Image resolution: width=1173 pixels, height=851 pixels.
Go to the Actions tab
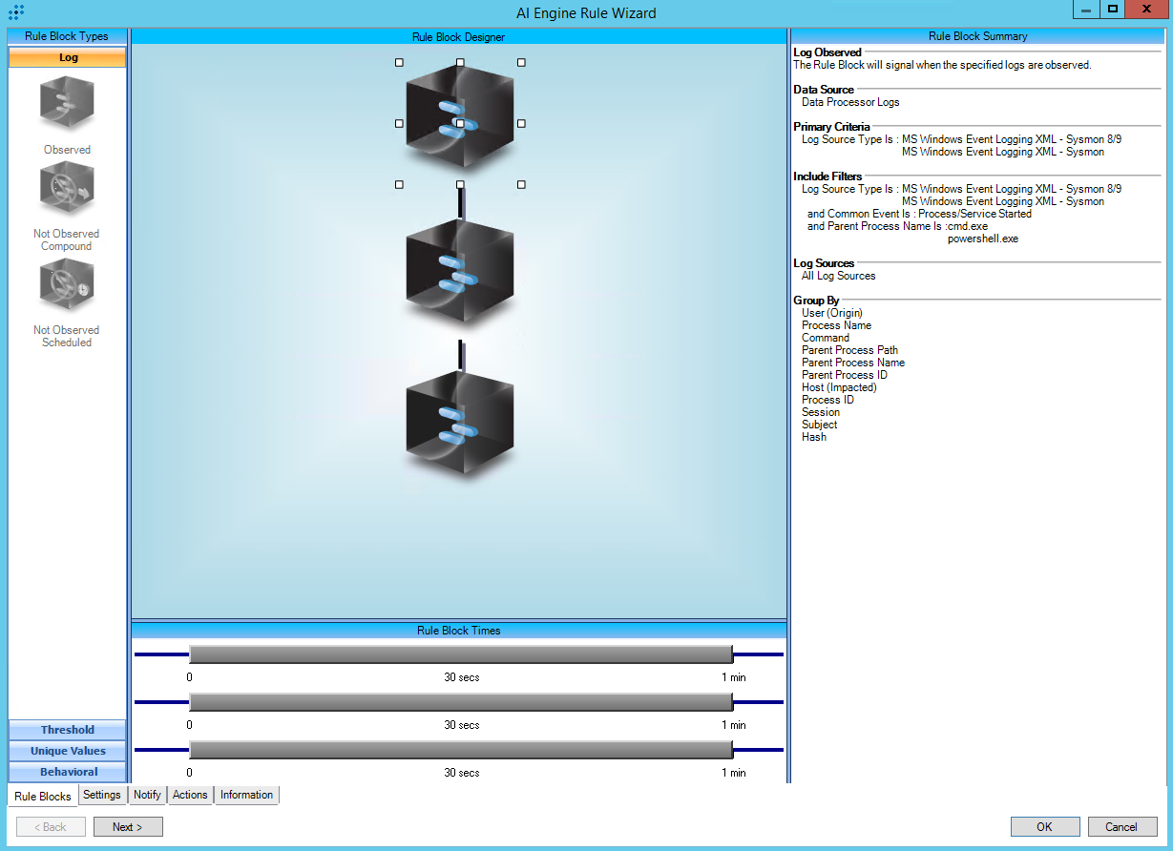point(190,795)
